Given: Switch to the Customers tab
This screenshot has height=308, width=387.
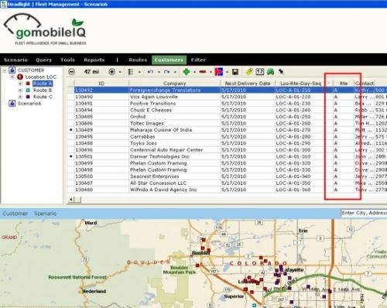Looking at the screenshot, I should coord(169,60).
